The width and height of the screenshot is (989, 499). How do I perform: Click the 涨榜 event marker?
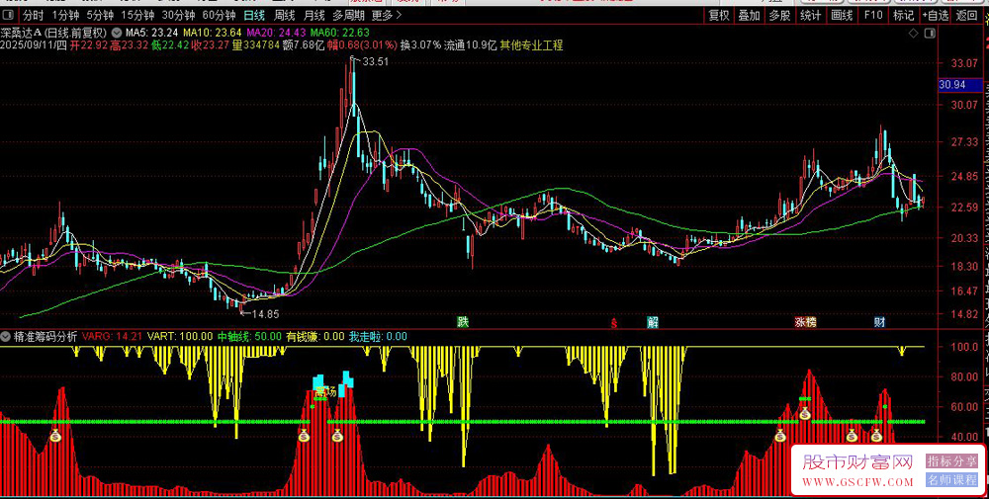pos(805,322)
